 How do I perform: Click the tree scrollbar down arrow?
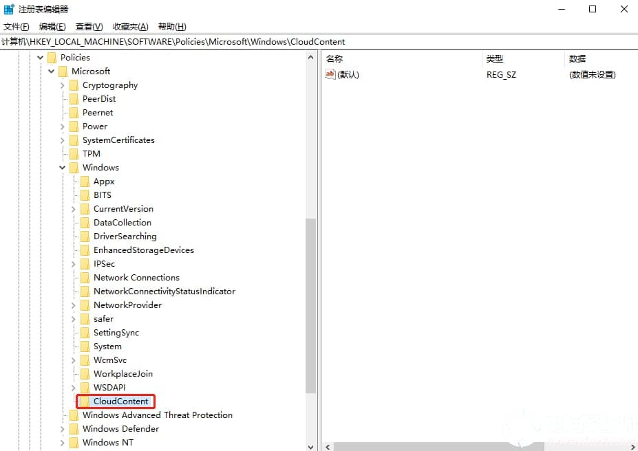click(311, 446)
